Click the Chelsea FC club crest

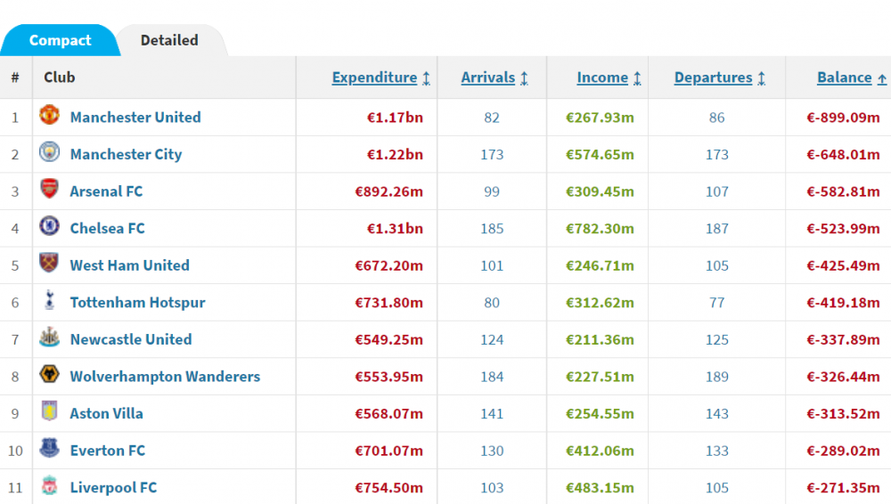coord(49,225)
